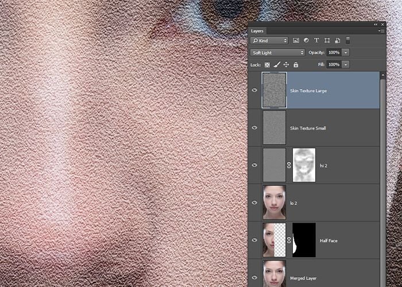Open the Fill slider dropdown arrow
Viewport: 402px width, 287px height.
tap(346, 65)
